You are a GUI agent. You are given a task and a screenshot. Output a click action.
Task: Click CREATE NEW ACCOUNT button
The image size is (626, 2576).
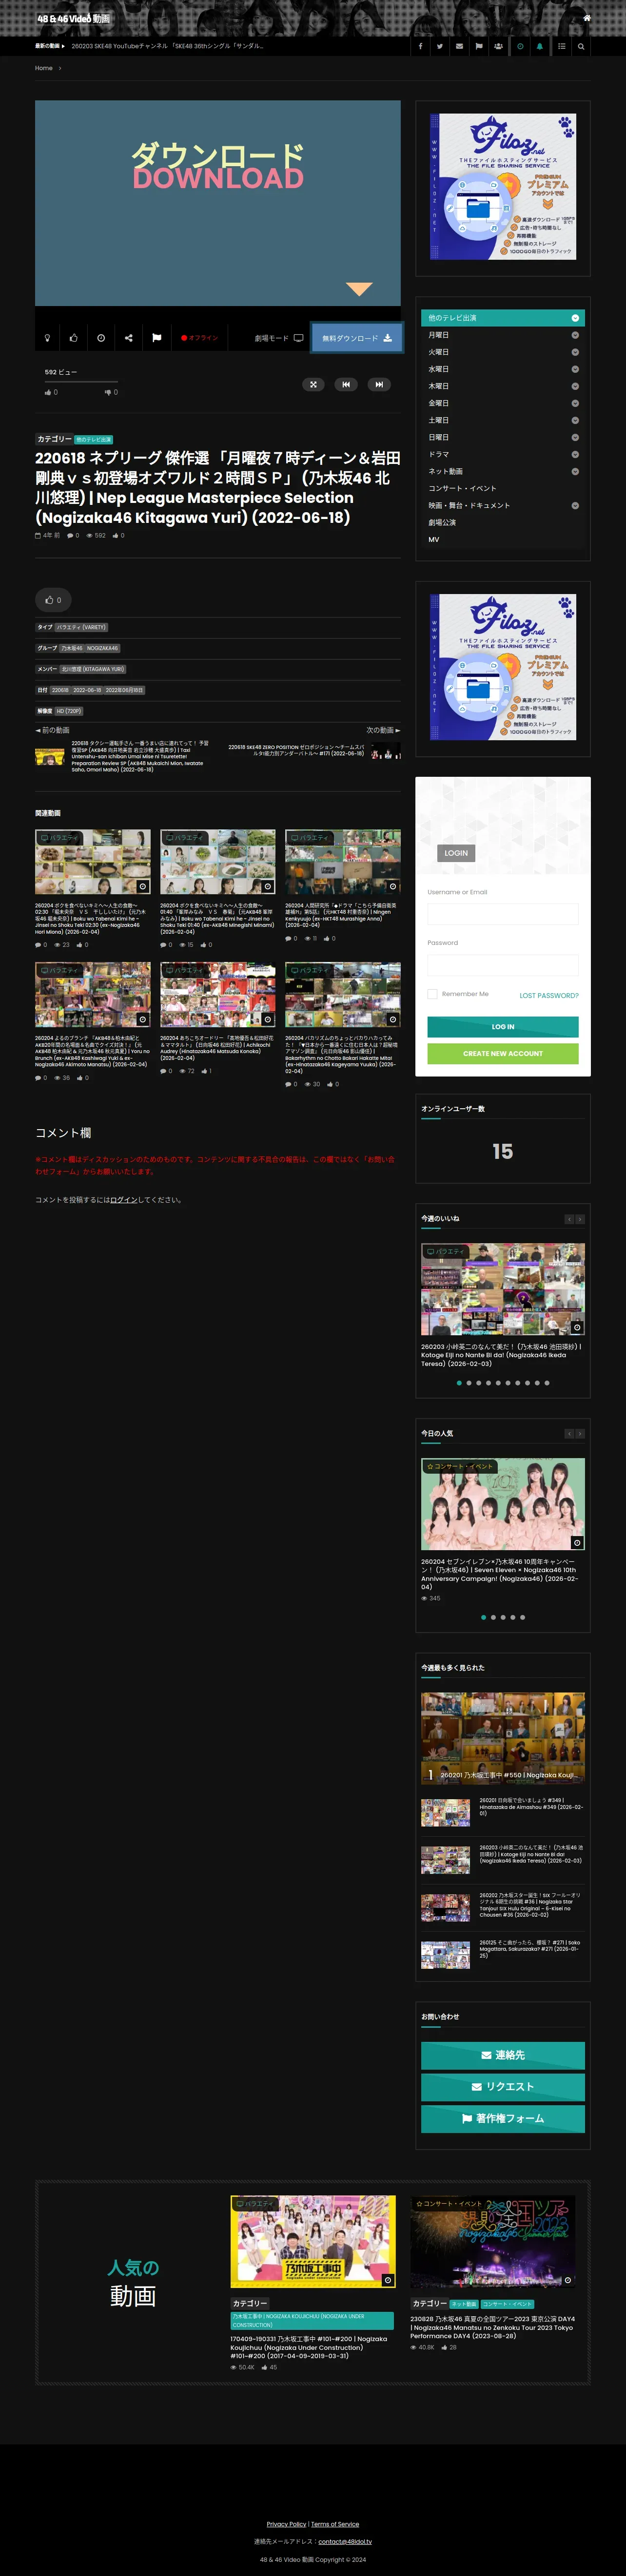503,1053
